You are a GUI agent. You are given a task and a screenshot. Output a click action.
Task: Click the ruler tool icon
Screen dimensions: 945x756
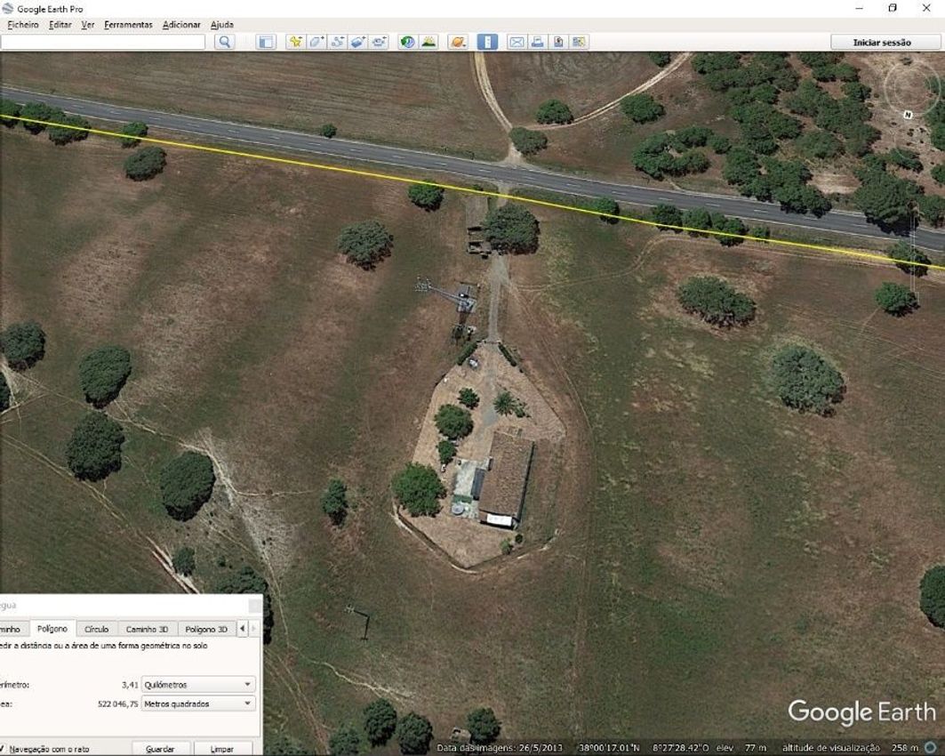coord(487,42)
